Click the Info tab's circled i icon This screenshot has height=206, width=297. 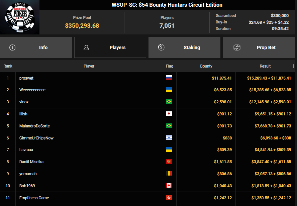[12, 47]
